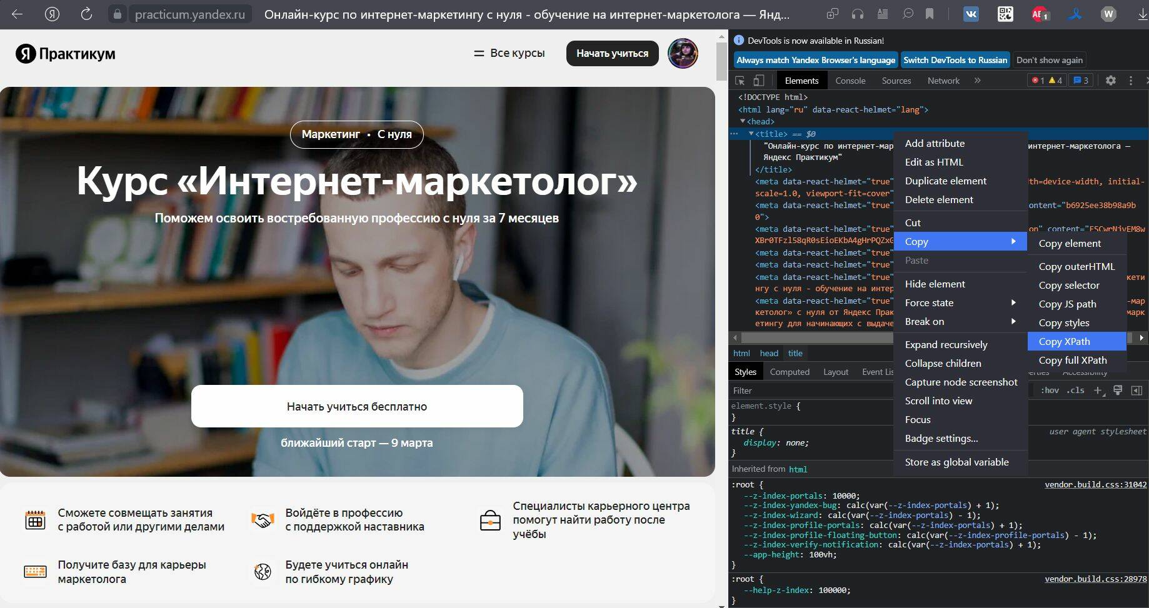Click the padlock site security icon

117,14
